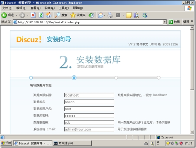Refresh the page with the green arrows icon
Image resolution: width=196 pixels, height=148 pixels.
coord(41,15)
